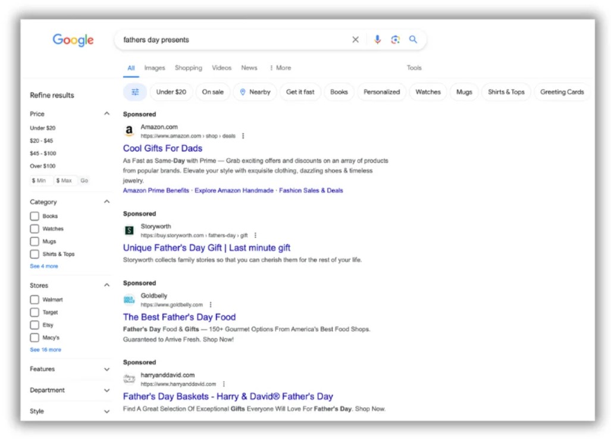Check the Mugs category checkbox
The height and width of the screenshot is (439, 611).
coord(35,241)
